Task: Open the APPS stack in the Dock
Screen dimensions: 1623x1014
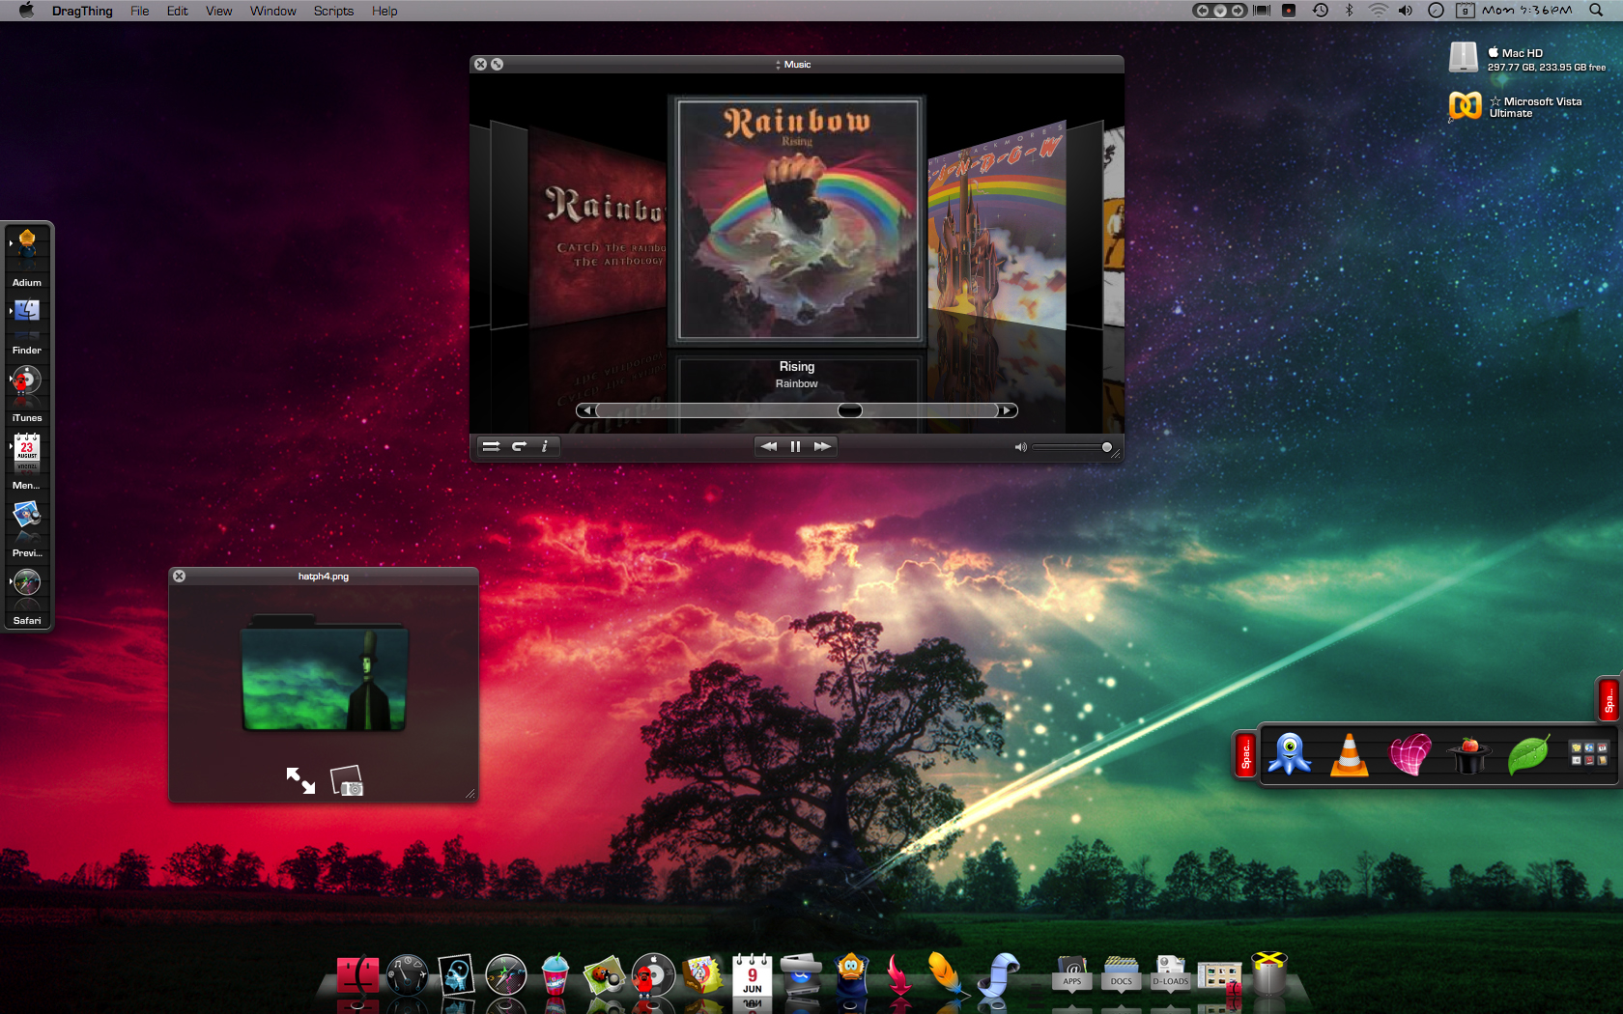Action: (x=1071, y=974)
